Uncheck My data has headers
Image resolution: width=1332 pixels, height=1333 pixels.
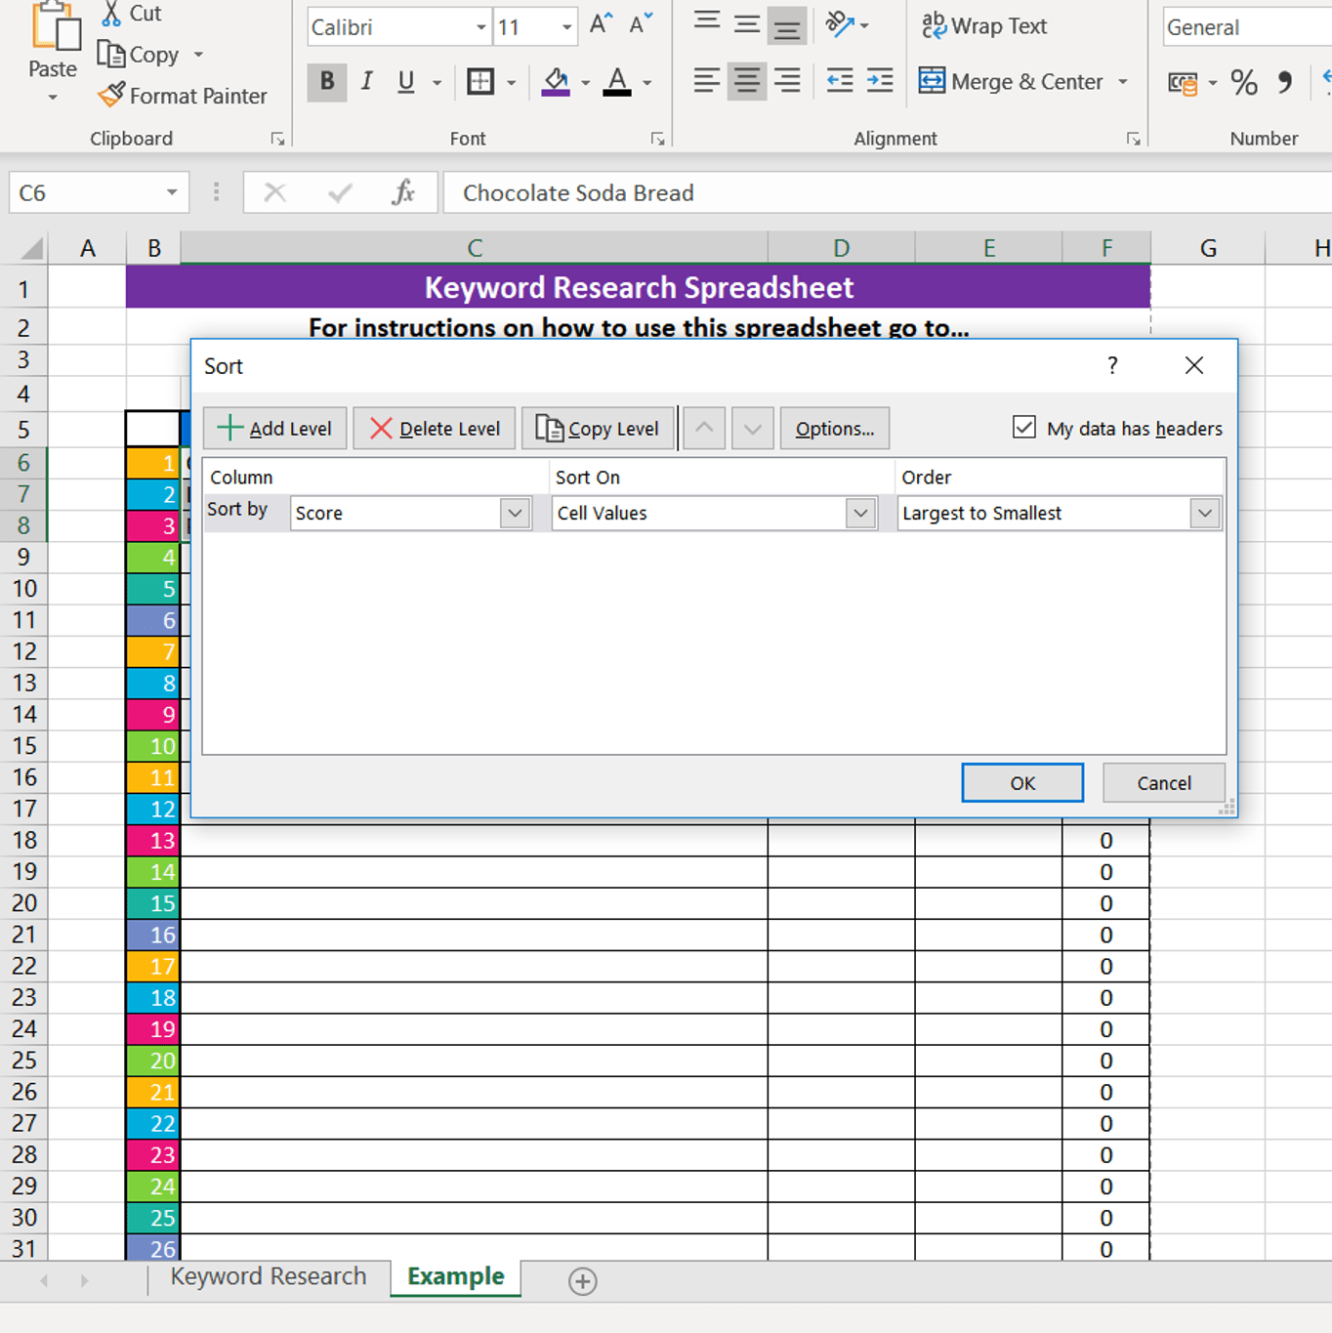point(1024,427)
